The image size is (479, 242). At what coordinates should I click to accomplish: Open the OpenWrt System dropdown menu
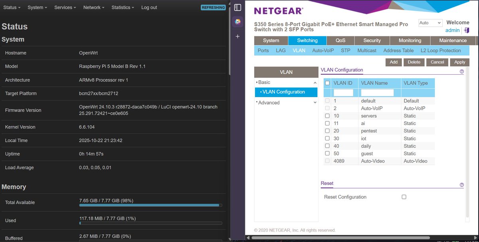pos(37,7)
